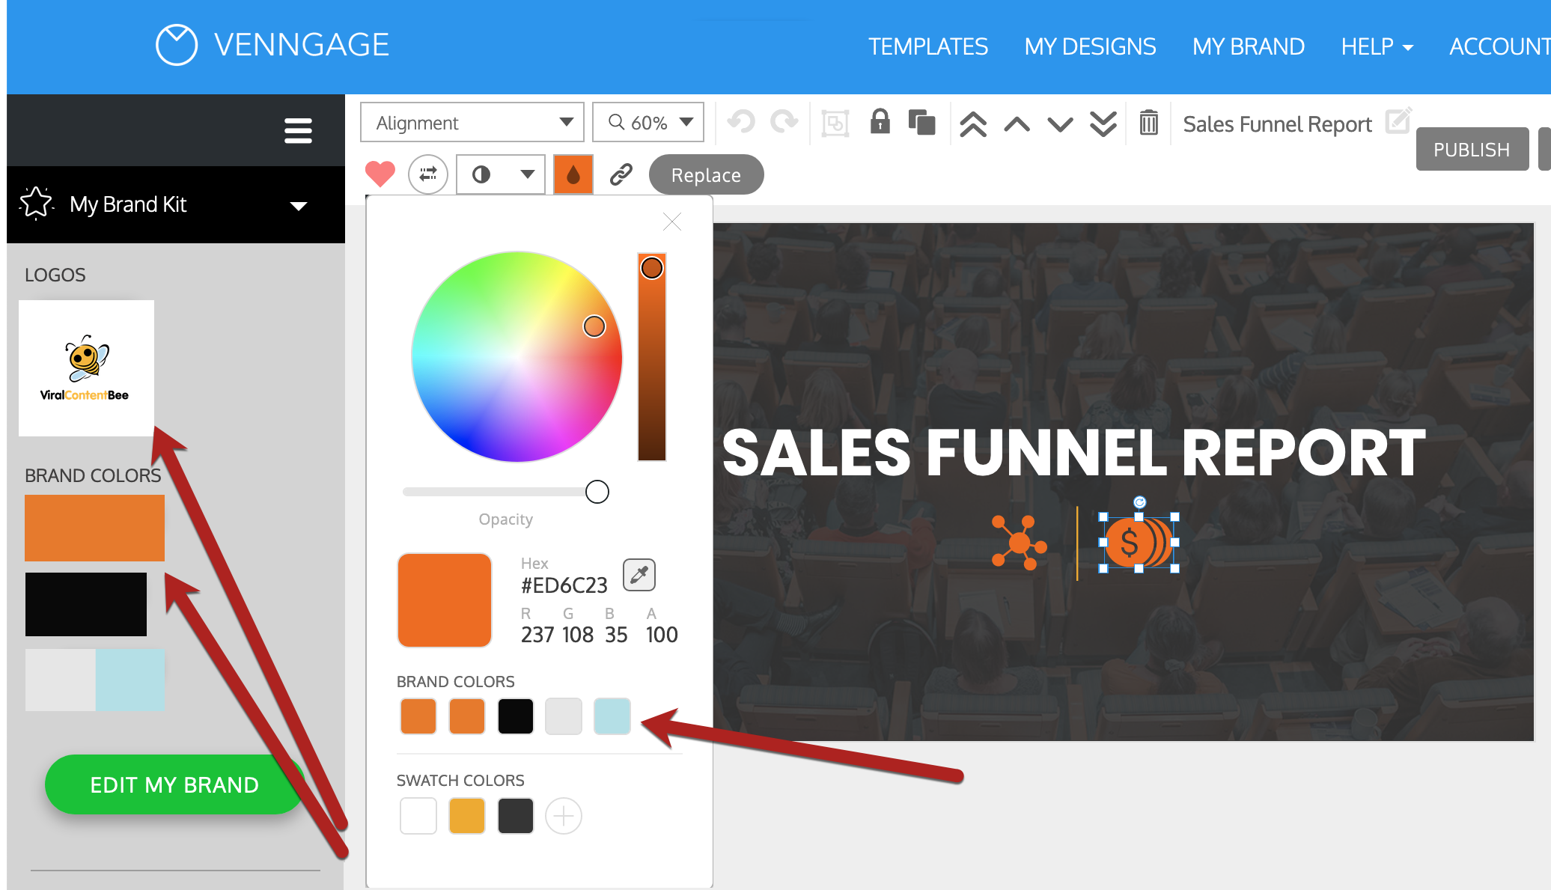This screenshot has height=890, width=1551.
Task: Click the delete element trash icon
Action: pyautogui.click(x=1148, y=121)
